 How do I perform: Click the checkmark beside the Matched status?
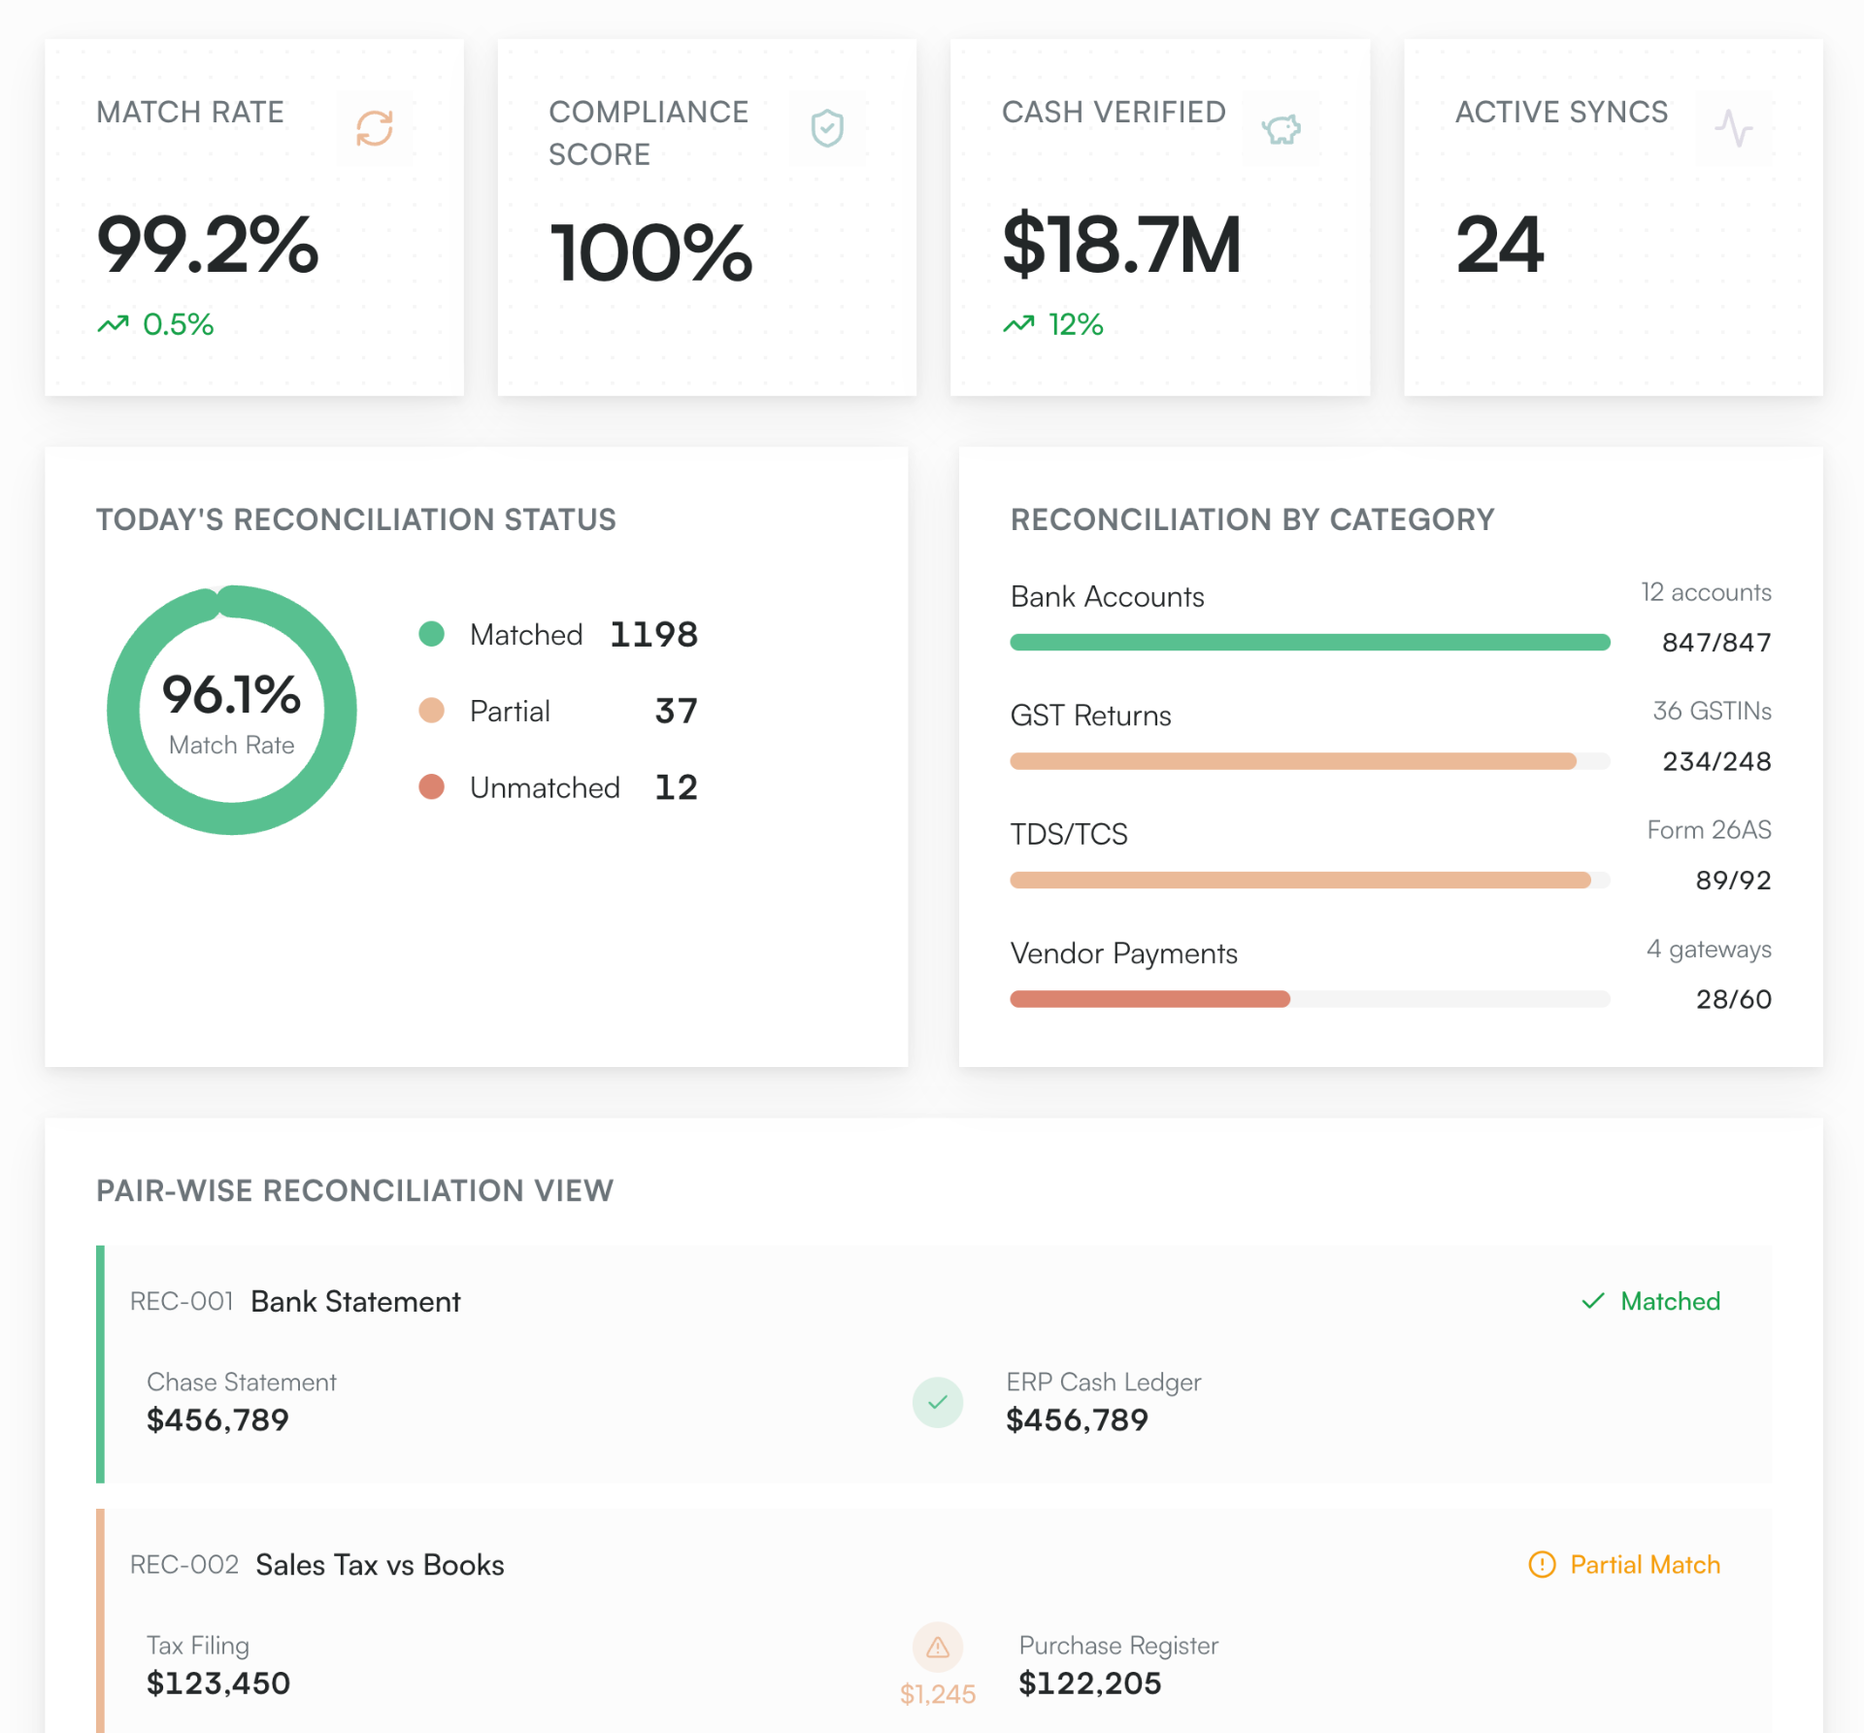click(x=1592, y=1301)
